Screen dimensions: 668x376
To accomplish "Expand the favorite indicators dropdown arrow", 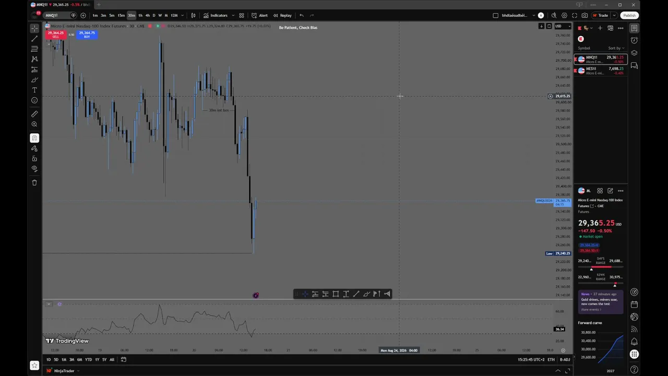I will coord(233,15).
